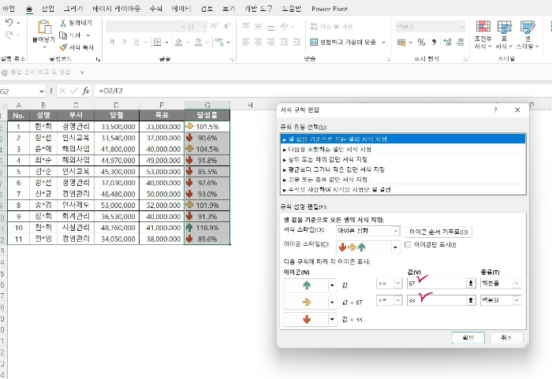The image size is (552, 379).
Task: Click collapse-range button beside value 67
Action: 471,283
